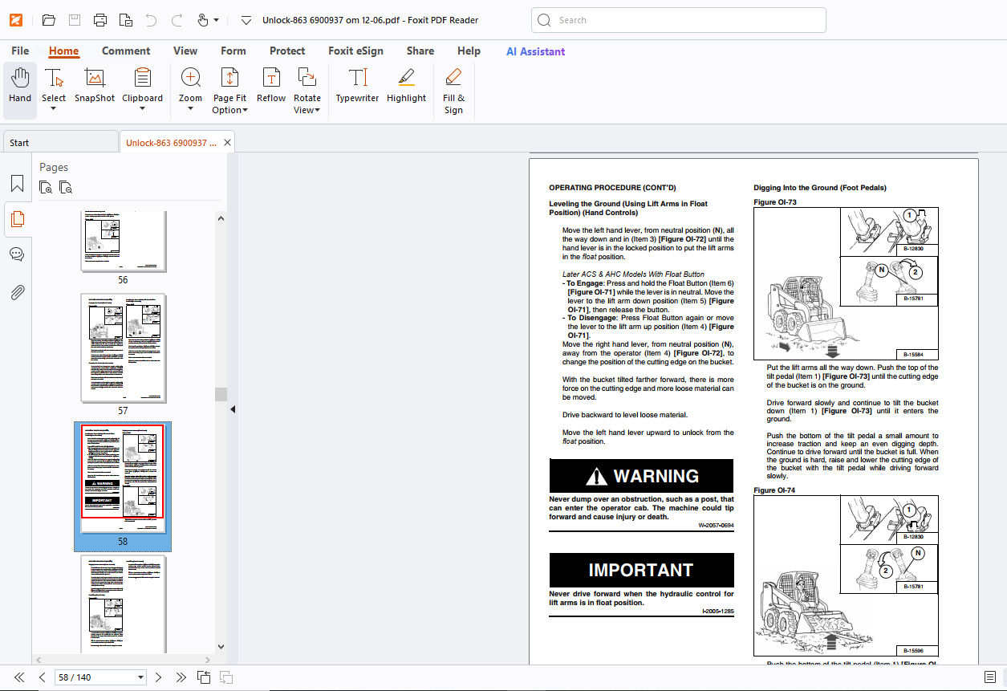The image size is (1007, 691).
Task: Open the Select tool dropdown arrow
Action: tap(54, 109)
